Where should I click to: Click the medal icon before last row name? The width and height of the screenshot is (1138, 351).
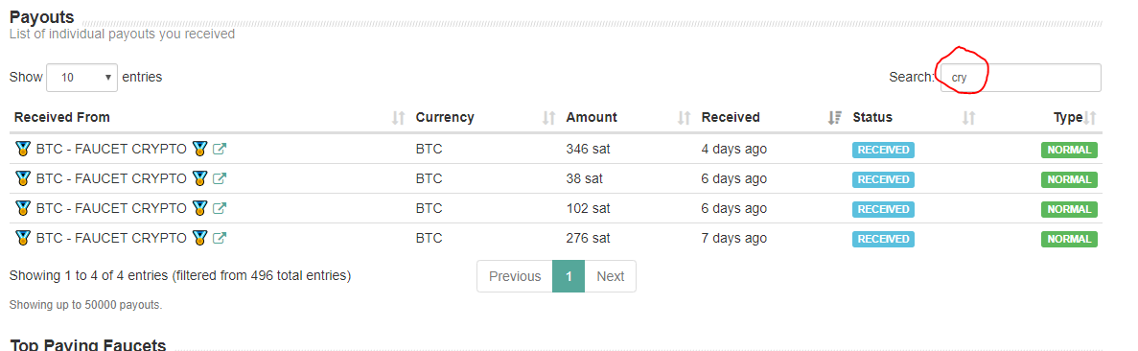click(x=22, y=238)
